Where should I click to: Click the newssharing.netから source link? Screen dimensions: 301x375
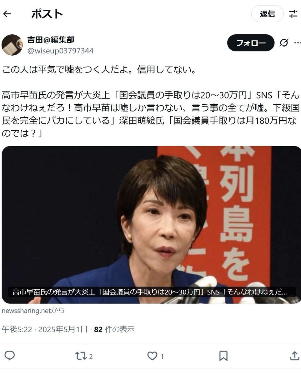point(33,311)
